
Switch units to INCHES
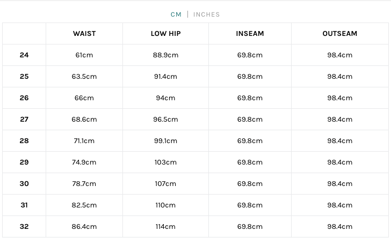click(207, 14)
